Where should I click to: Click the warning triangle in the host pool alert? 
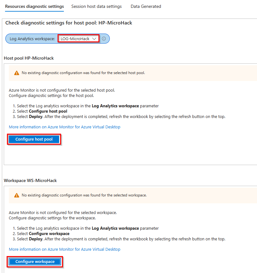[x=16, y=72]
